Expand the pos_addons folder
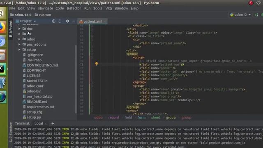Viewport: 263px width, 148px height. (19, 44)
